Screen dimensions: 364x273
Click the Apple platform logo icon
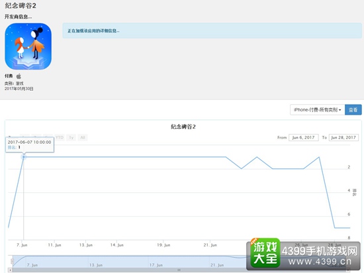19,76
